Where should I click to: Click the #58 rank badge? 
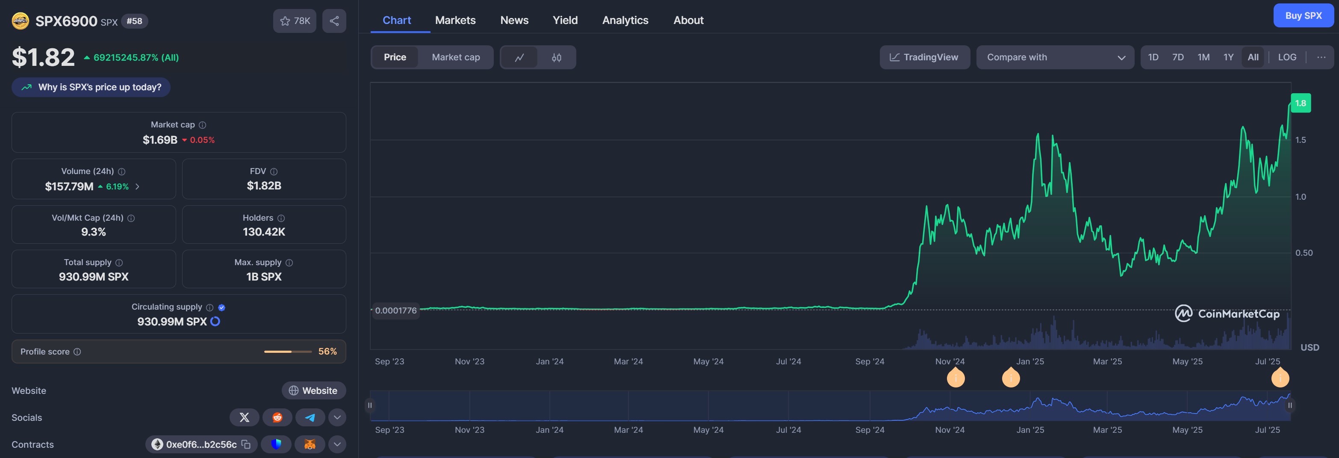click(x=135, y=21)
